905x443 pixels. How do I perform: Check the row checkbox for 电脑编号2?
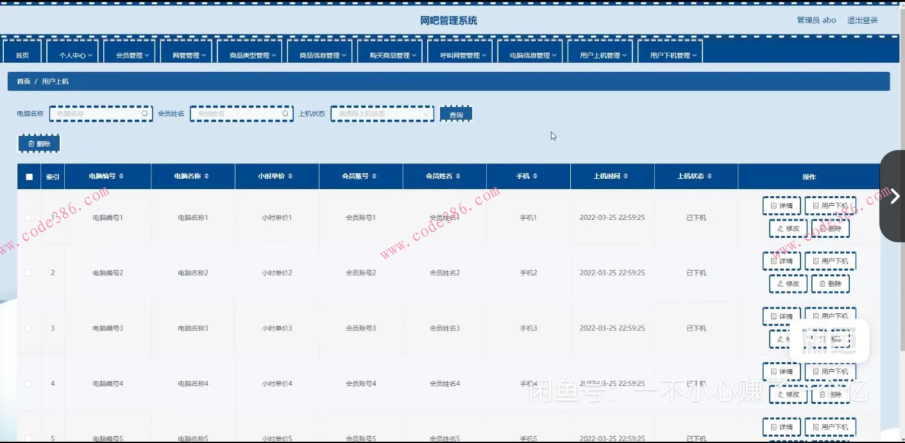pos(28,272)
